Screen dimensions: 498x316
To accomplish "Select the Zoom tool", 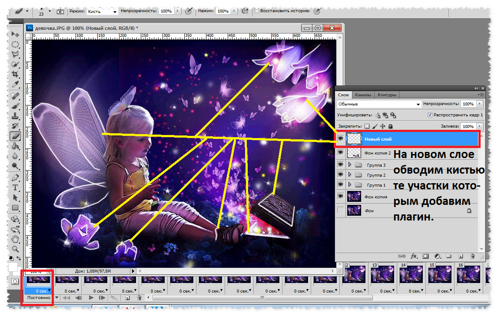I will coord(15,249).
